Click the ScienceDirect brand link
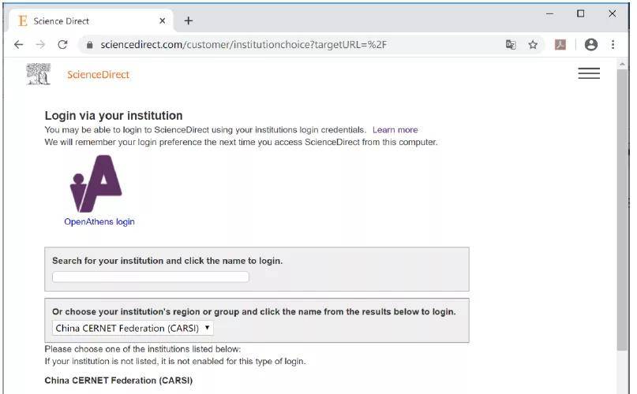The width and height of the screenshot is (637, 394). click(x=99, y=75)
